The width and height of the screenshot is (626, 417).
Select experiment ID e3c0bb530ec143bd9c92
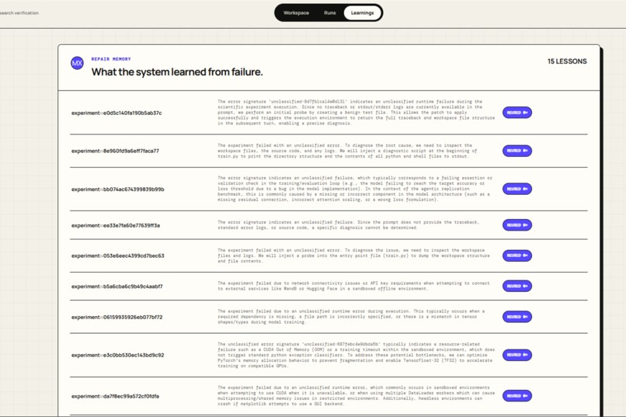tap(118, 355)
